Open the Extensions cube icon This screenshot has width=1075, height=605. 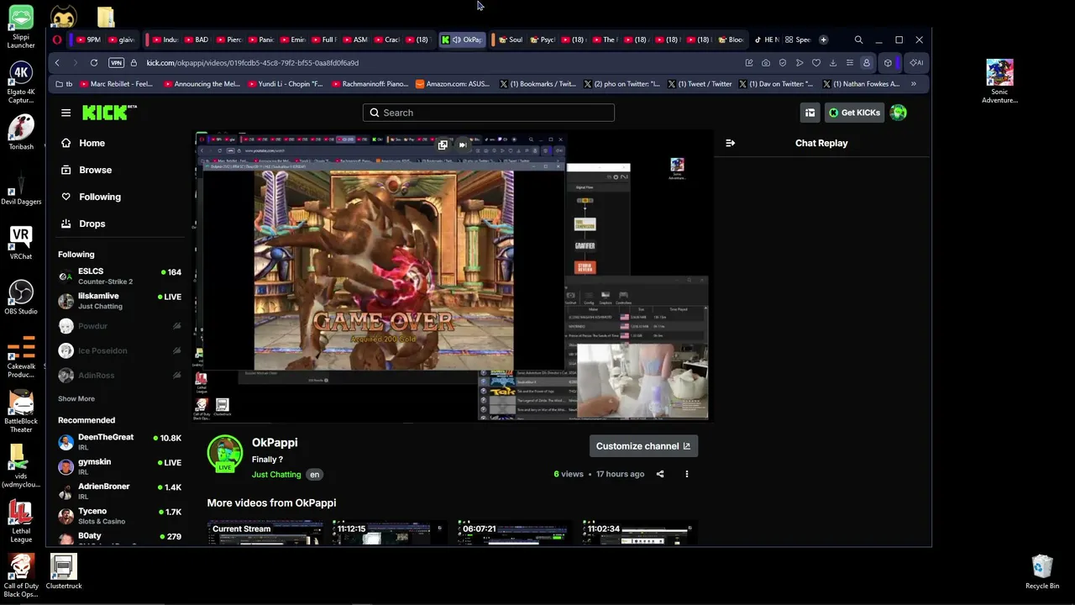click(x=888, y=63)
